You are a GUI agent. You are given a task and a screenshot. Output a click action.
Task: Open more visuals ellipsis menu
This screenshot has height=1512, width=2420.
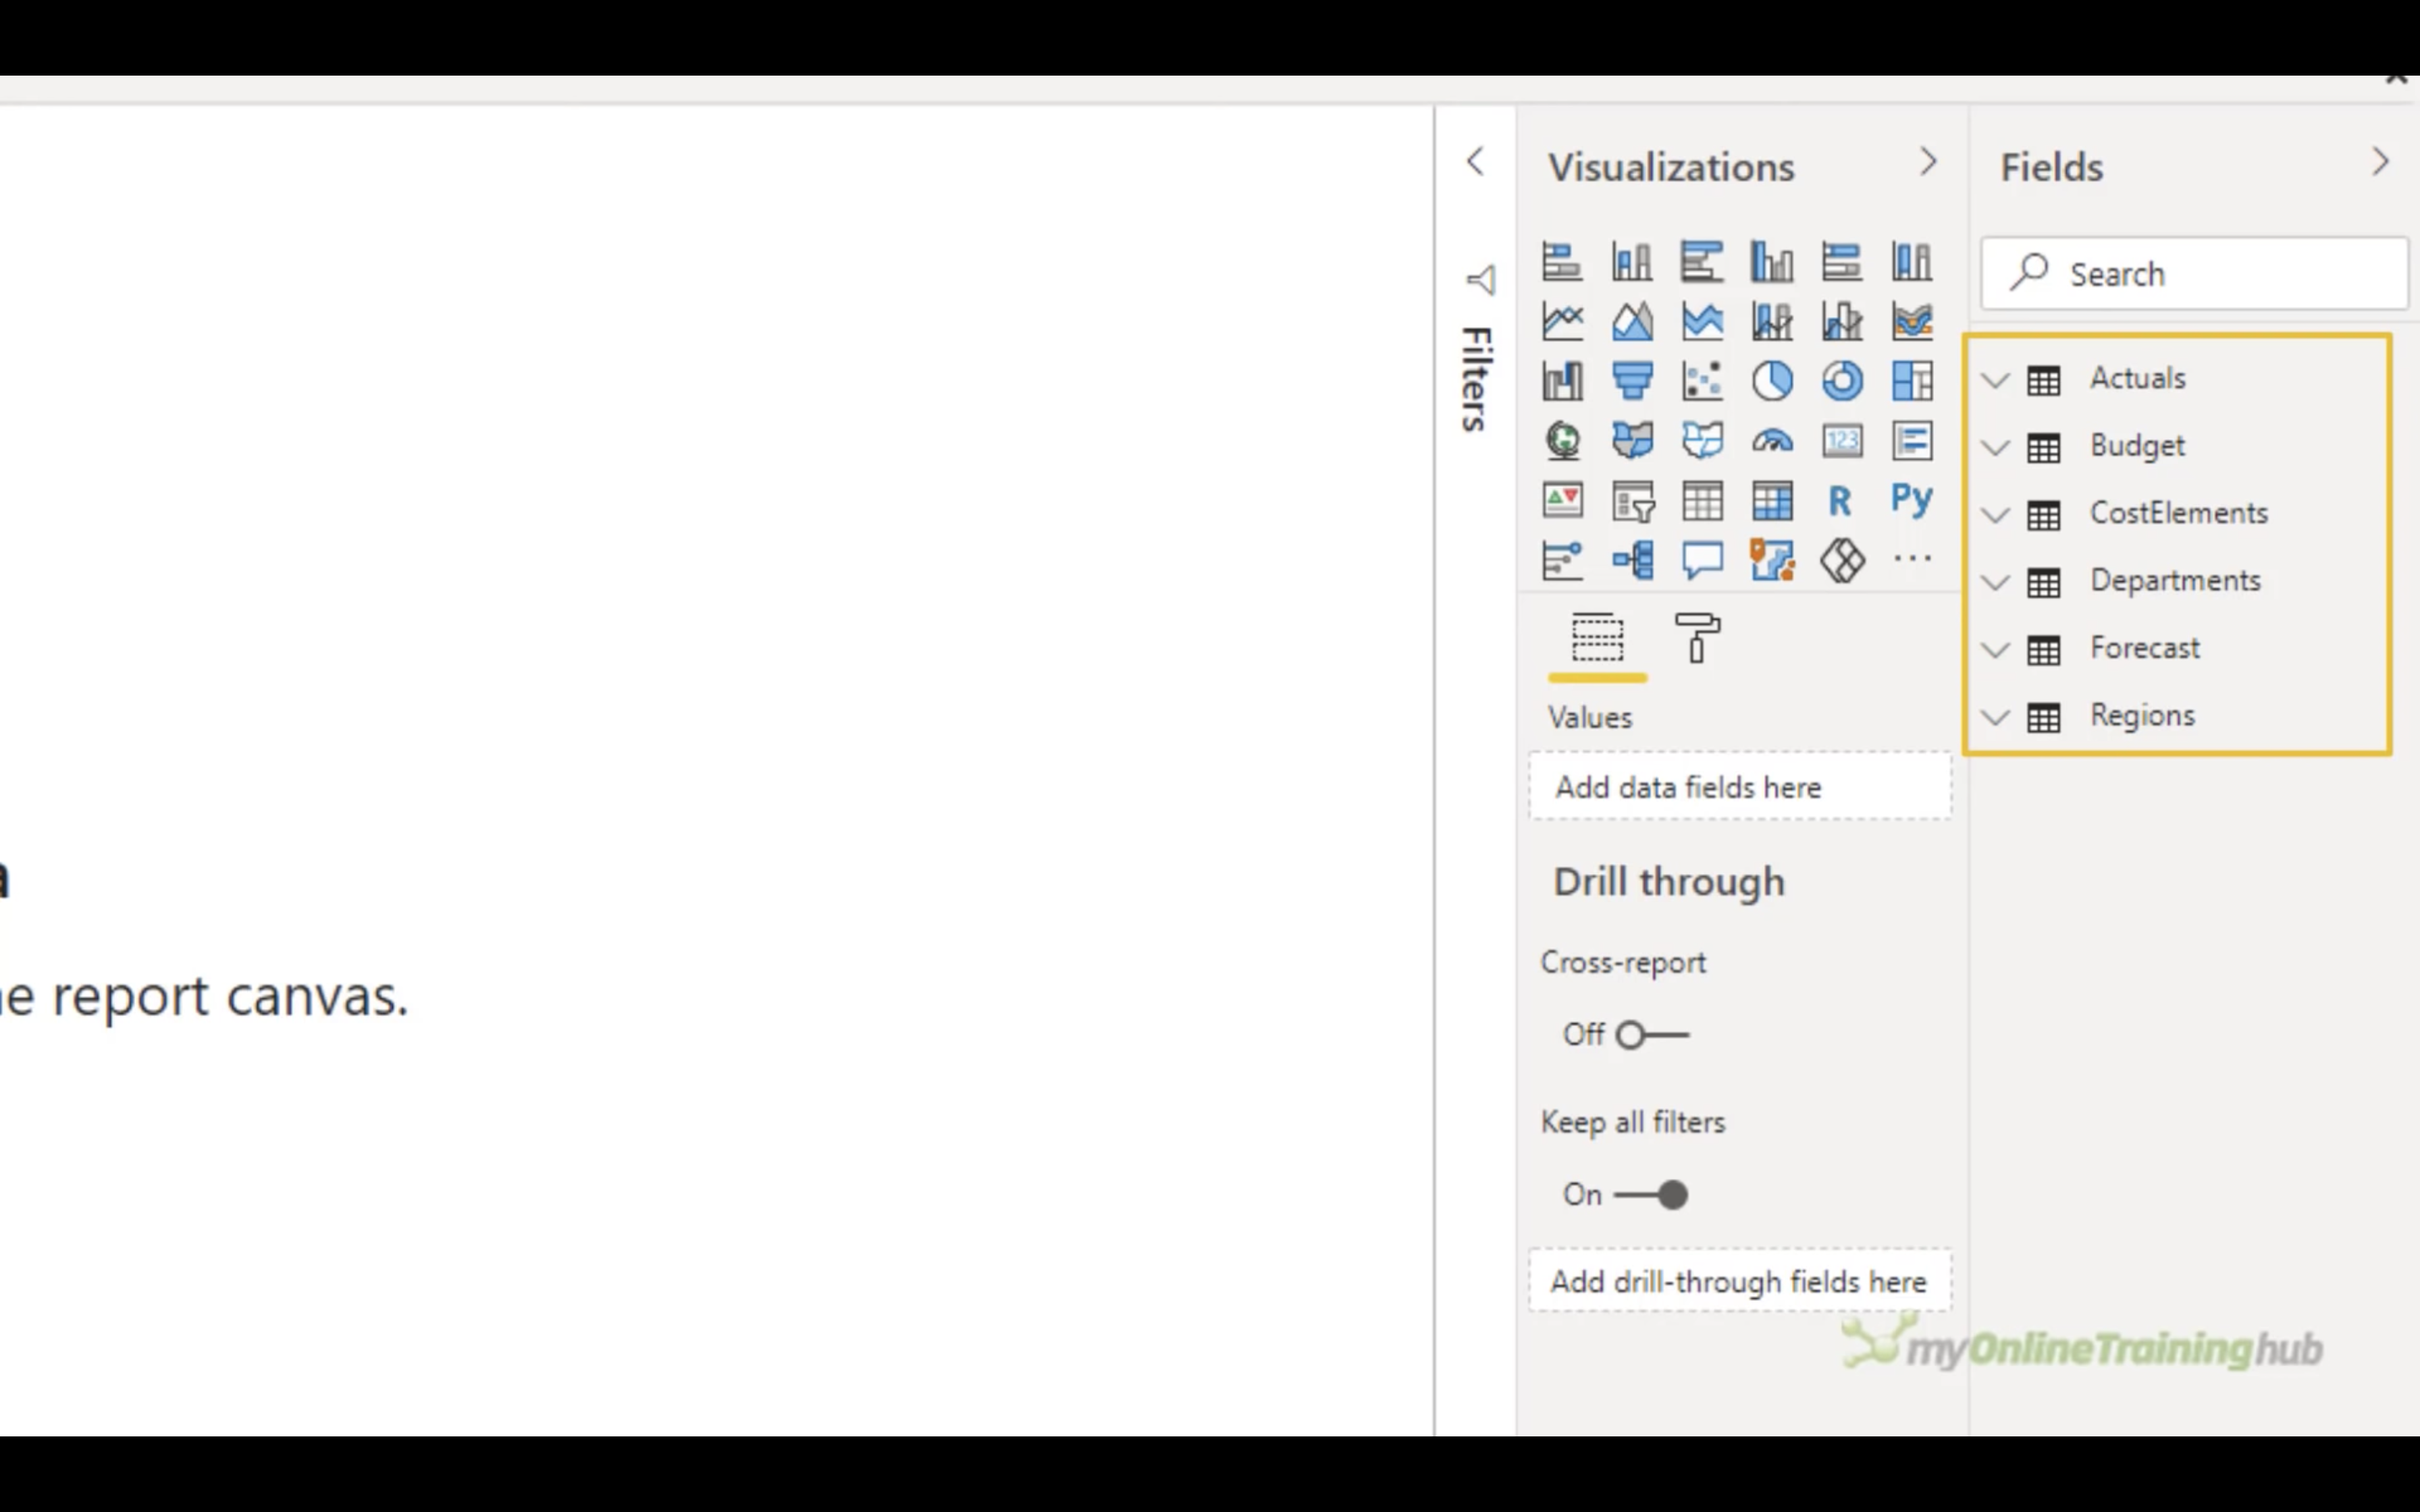1912,559
